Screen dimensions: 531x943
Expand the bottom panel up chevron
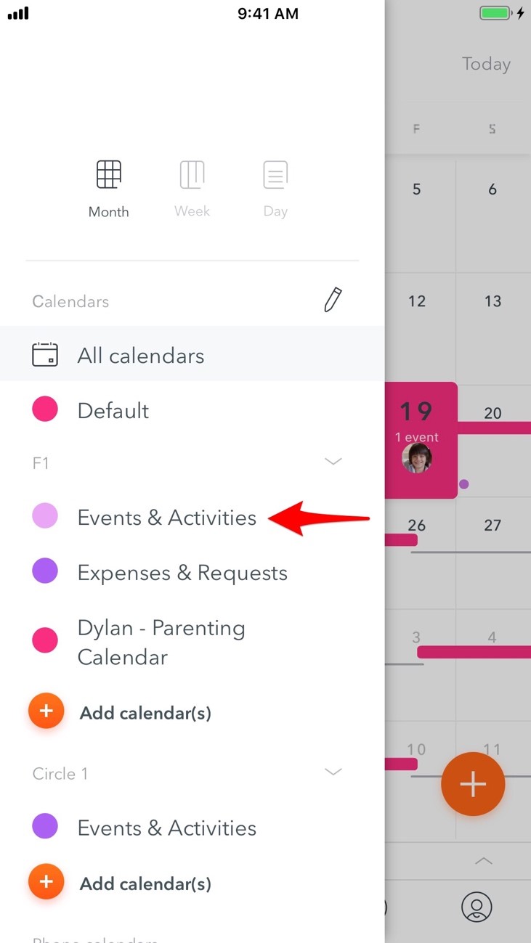483,861
